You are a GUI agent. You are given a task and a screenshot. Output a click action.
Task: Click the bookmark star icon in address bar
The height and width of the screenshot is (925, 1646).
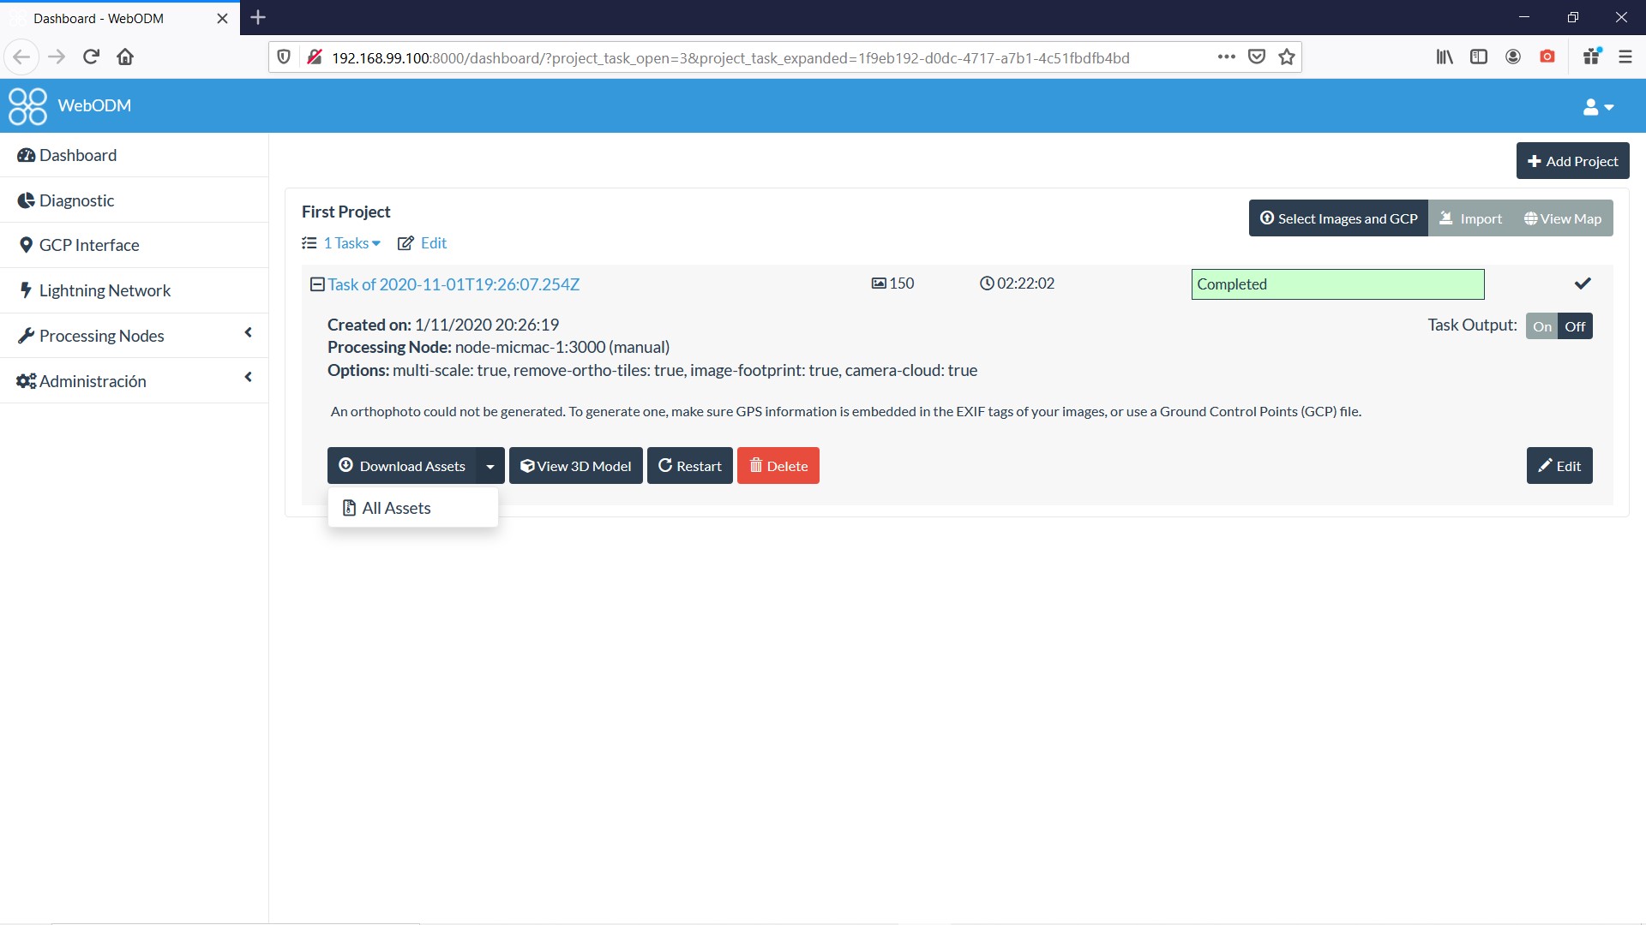pyautogui.click(x=1285, y=57)
